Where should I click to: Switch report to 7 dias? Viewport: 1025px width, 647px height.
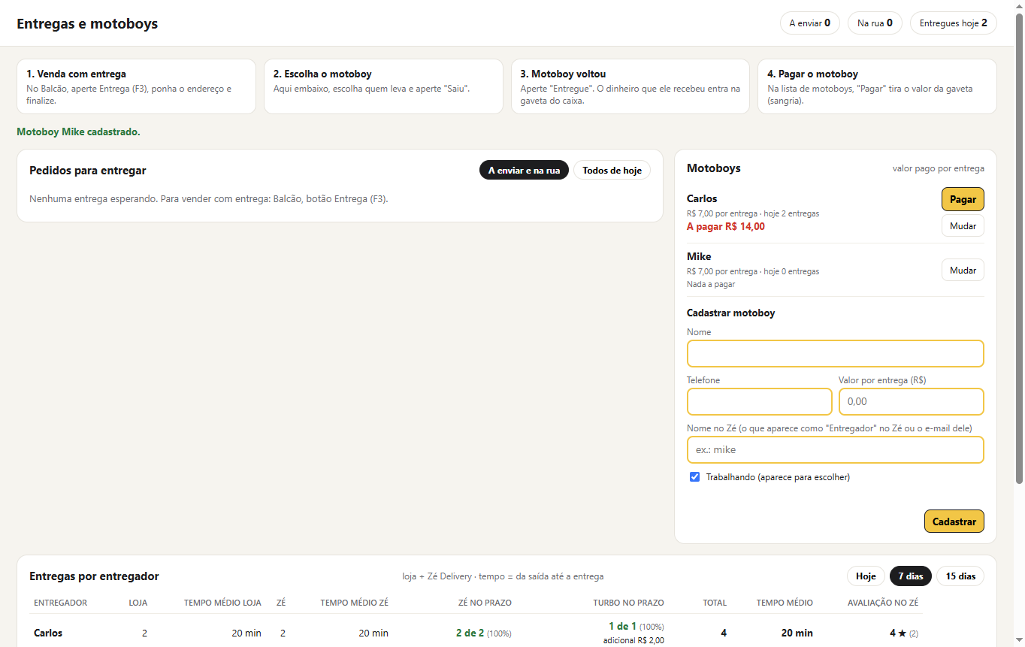point(911,576)
